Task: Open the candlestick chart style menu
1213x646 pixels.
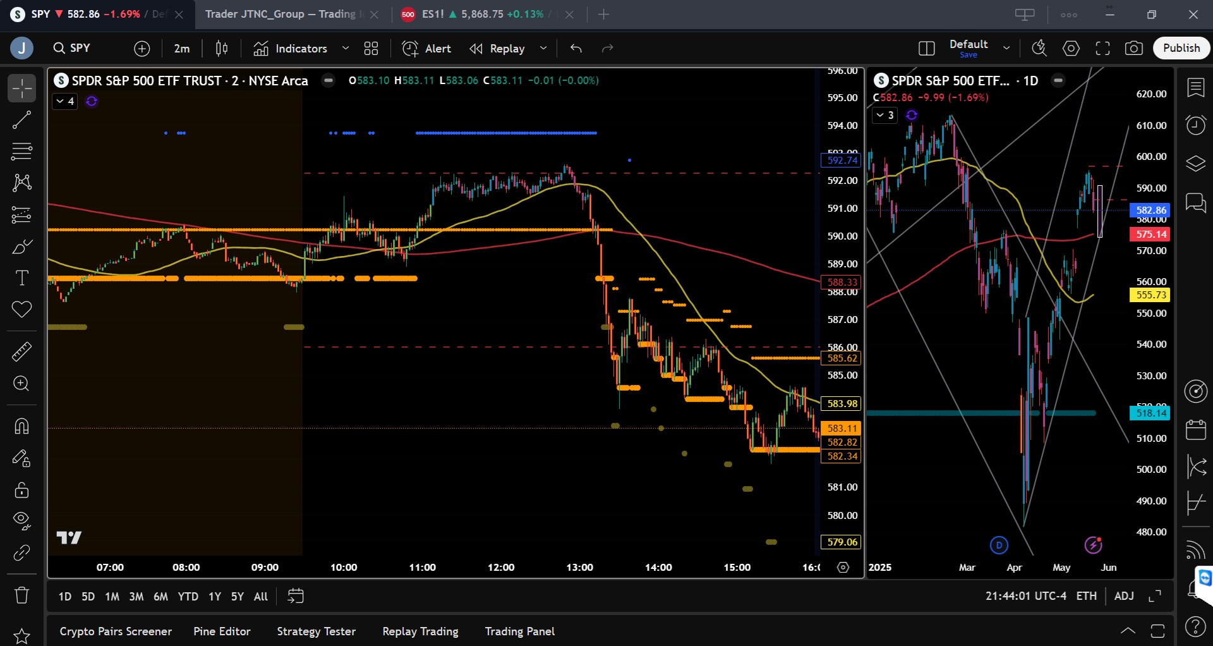Action: pyautogui.click(x=222, y=48)
